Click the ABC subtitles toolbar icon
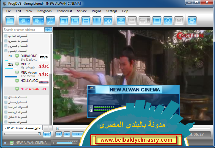 tap(132, 21)
